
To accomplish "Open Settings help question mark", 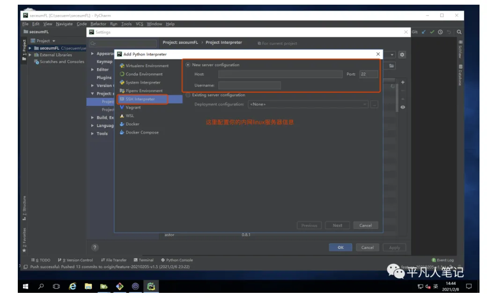I will pyautogui.click(x=95, y=247).
